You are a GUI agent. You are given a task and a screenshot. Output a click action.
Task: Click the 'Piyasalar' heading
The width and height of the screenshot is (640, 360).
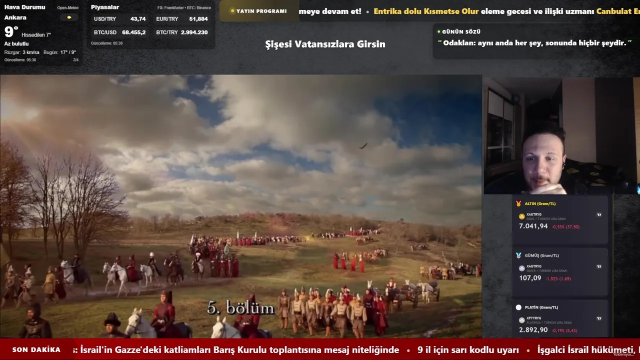[x=105, y=7]
